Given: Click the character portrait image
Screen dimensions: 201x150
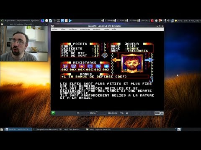Looking at the screenshot, I should (132, 63).
